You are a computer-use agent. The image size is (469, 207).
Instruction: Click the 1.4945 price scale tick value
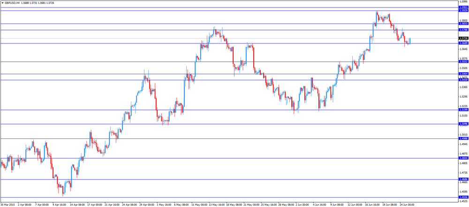[463, 144]
